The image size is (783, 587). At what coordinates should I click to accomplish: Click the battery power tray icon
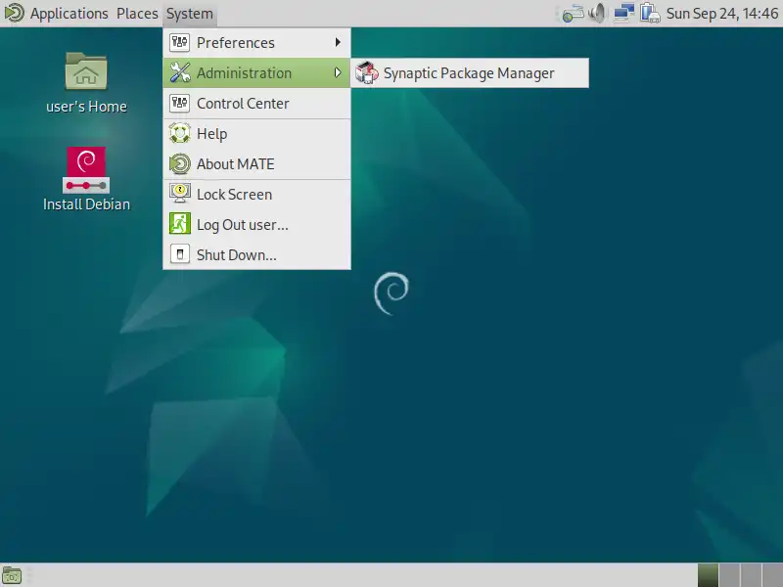pos(650,14)
